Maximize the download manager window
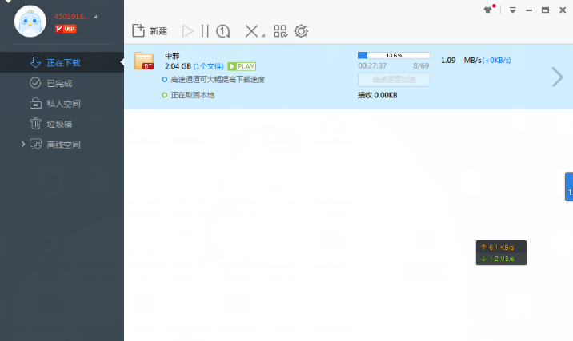The image size is (573, 341). 545,10
